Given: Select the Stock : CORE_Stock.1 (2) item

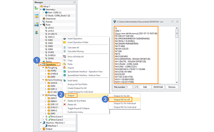Looking at the screenshot, I should [x=59, y=16].
